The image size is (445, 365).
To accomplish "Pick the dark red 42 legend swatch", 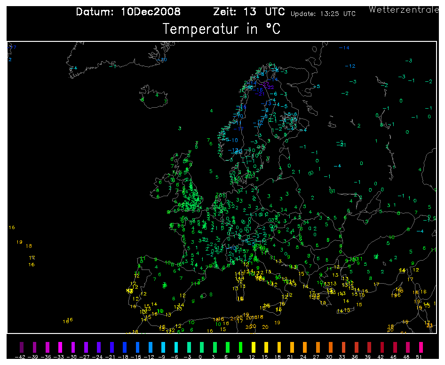I will (382, 347).
